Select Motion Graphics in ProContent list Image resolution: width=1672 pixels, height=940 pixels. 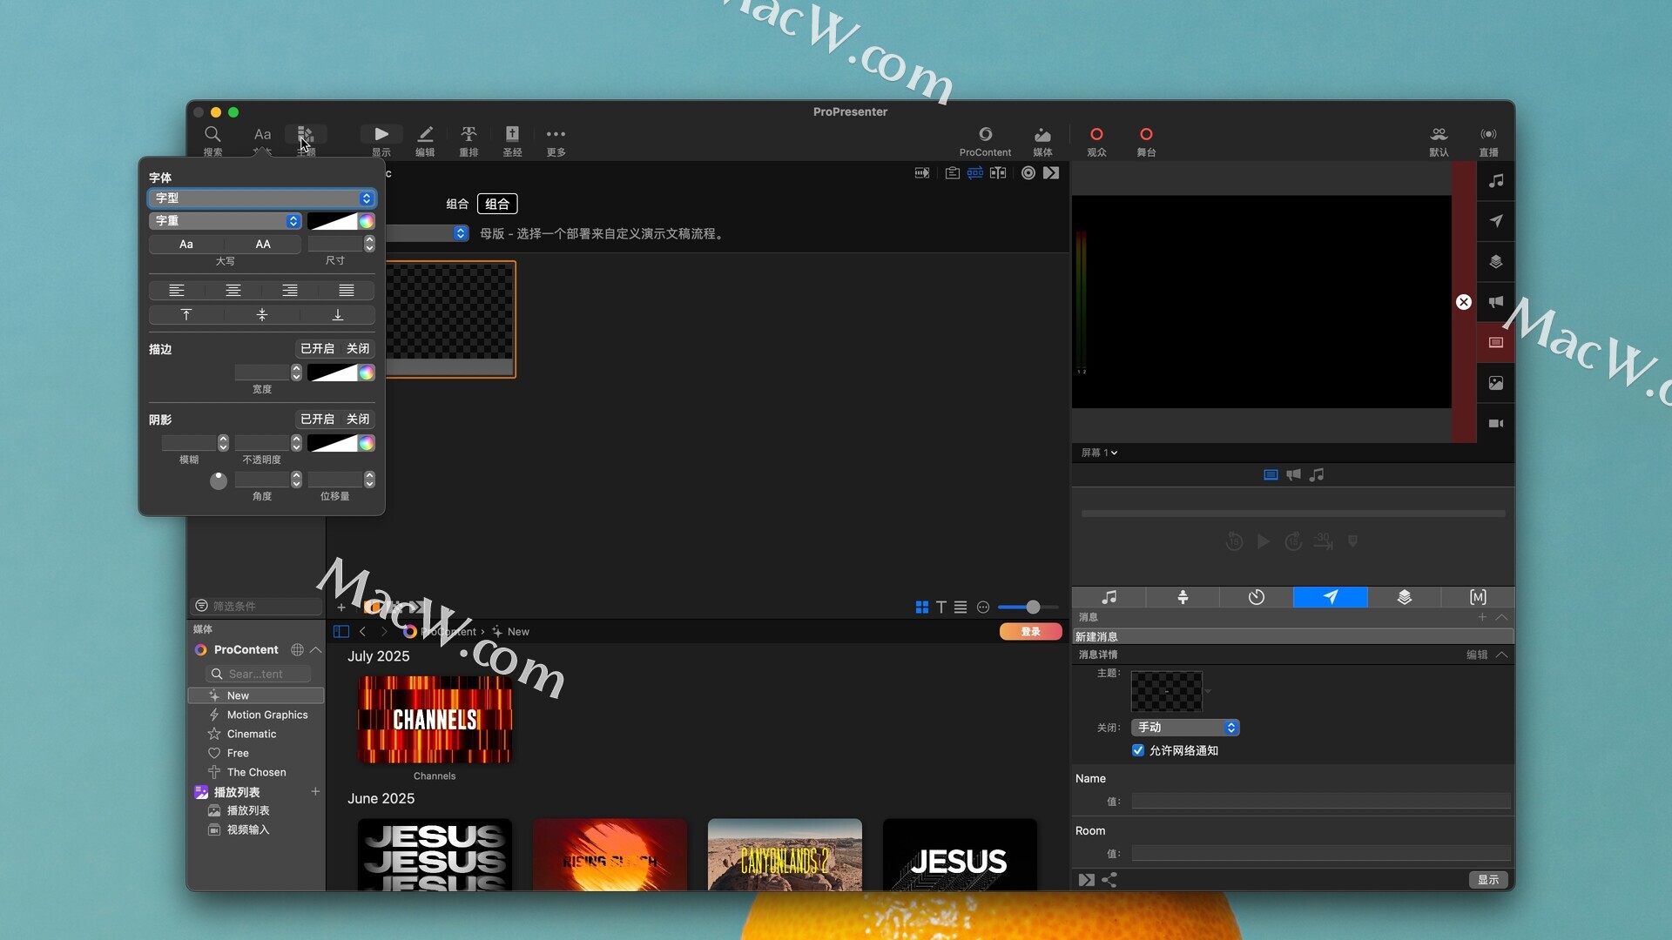(267, 715)
